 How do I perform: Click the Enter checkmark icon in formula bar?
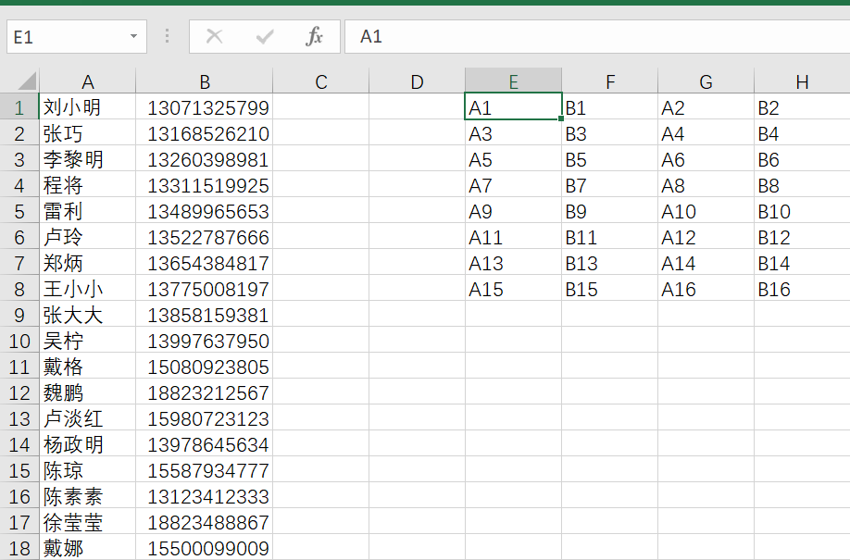click(265, 37)
